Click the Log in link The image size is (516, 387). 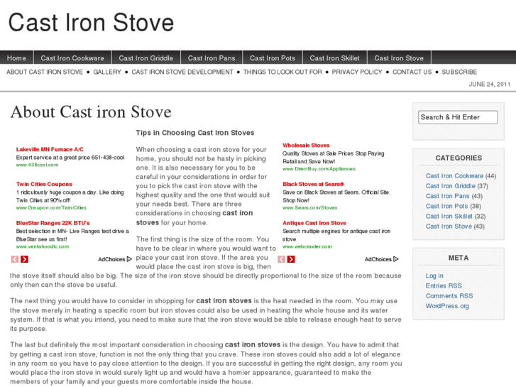pyautogui.click(x=434, y=276)
